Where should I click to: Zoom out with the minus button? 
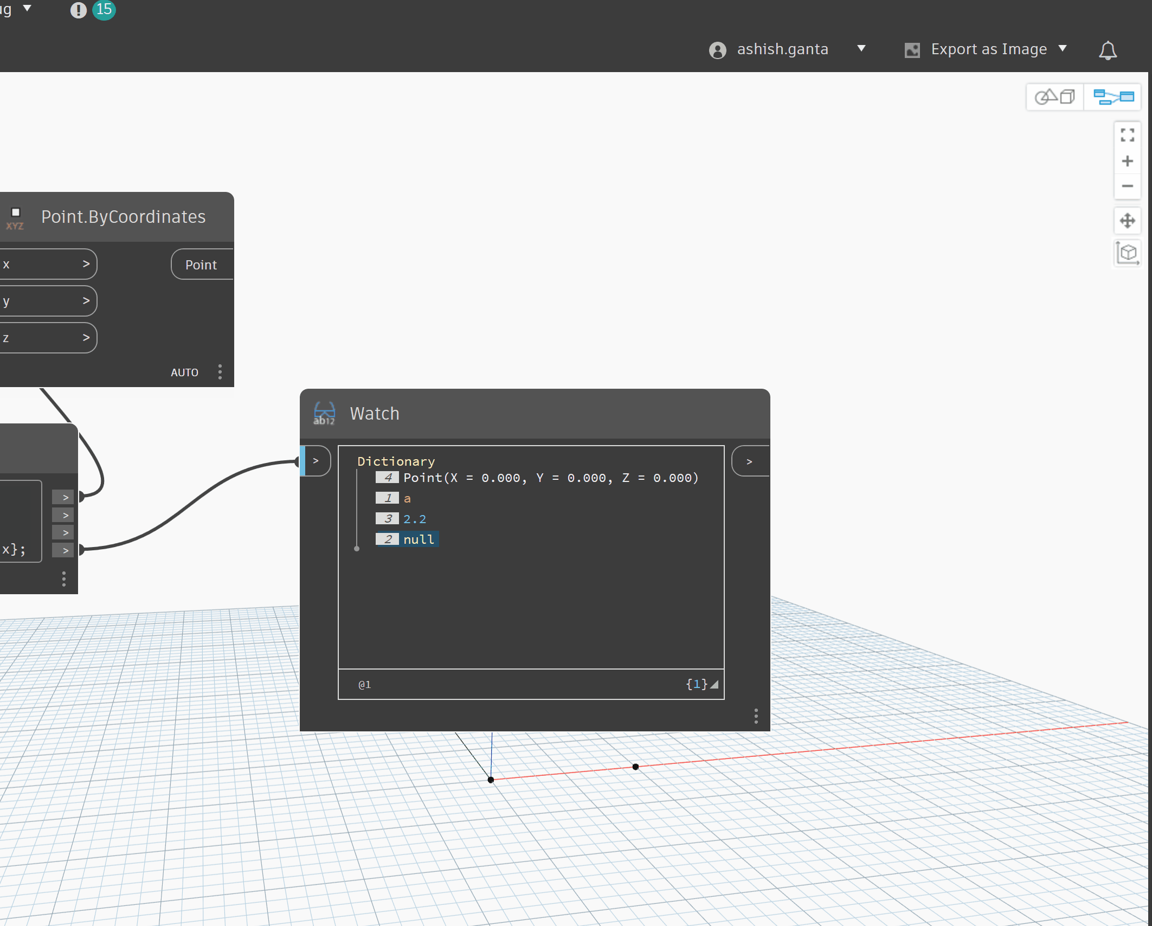point(1128,186)
